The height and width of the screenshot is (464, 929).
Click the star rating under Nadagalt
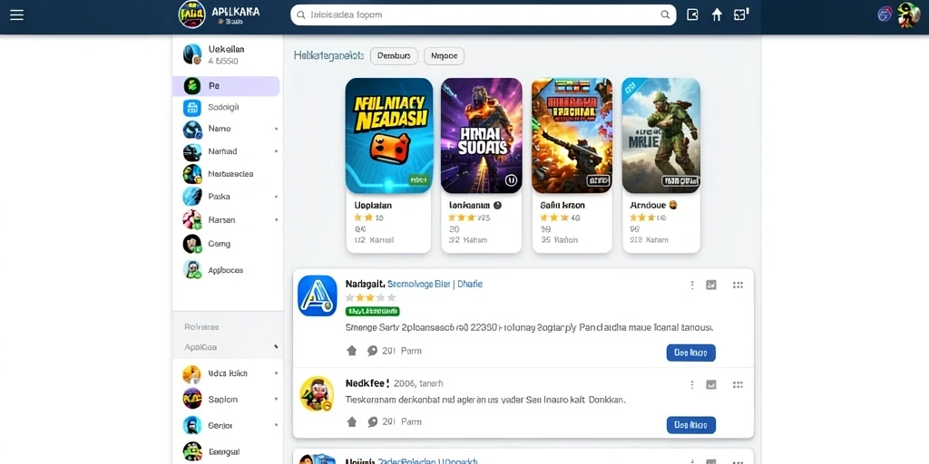click(370, 297)
